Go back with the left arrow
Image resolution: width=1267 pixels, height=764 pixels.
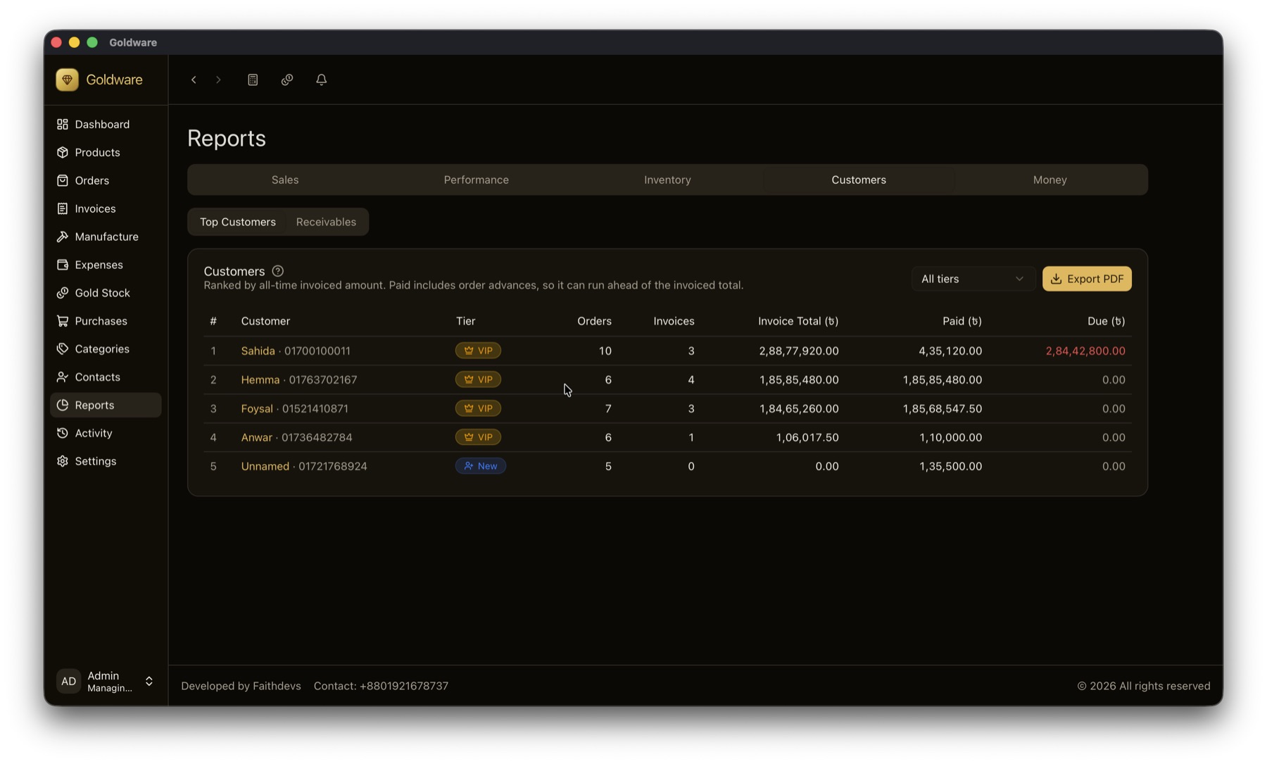pos(194,80)
